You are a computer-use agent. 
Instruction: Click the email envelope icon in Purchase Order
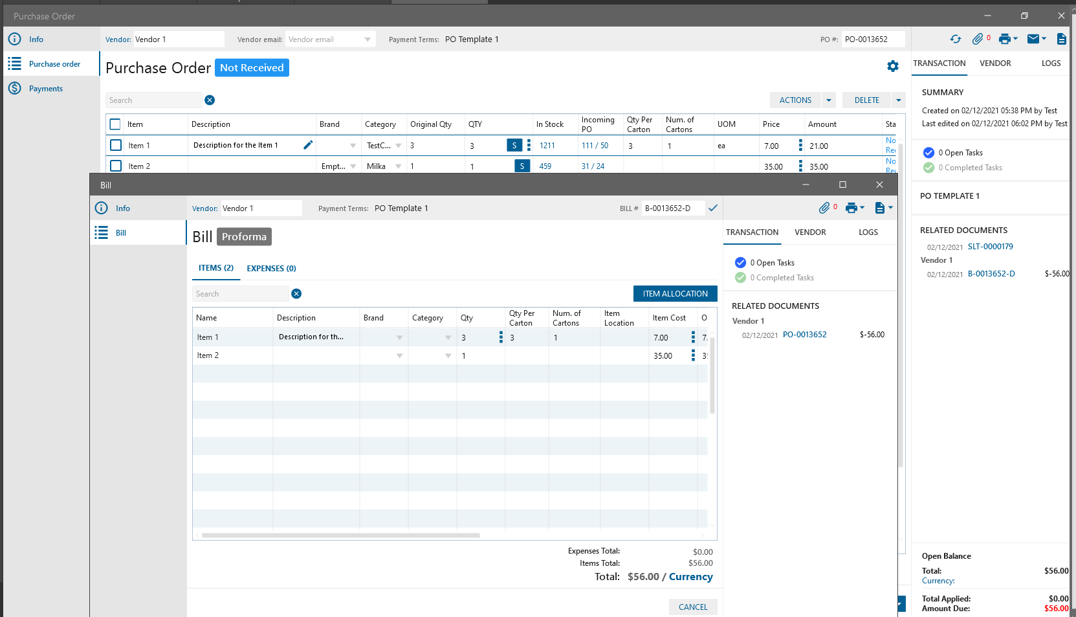(1033, 39)
